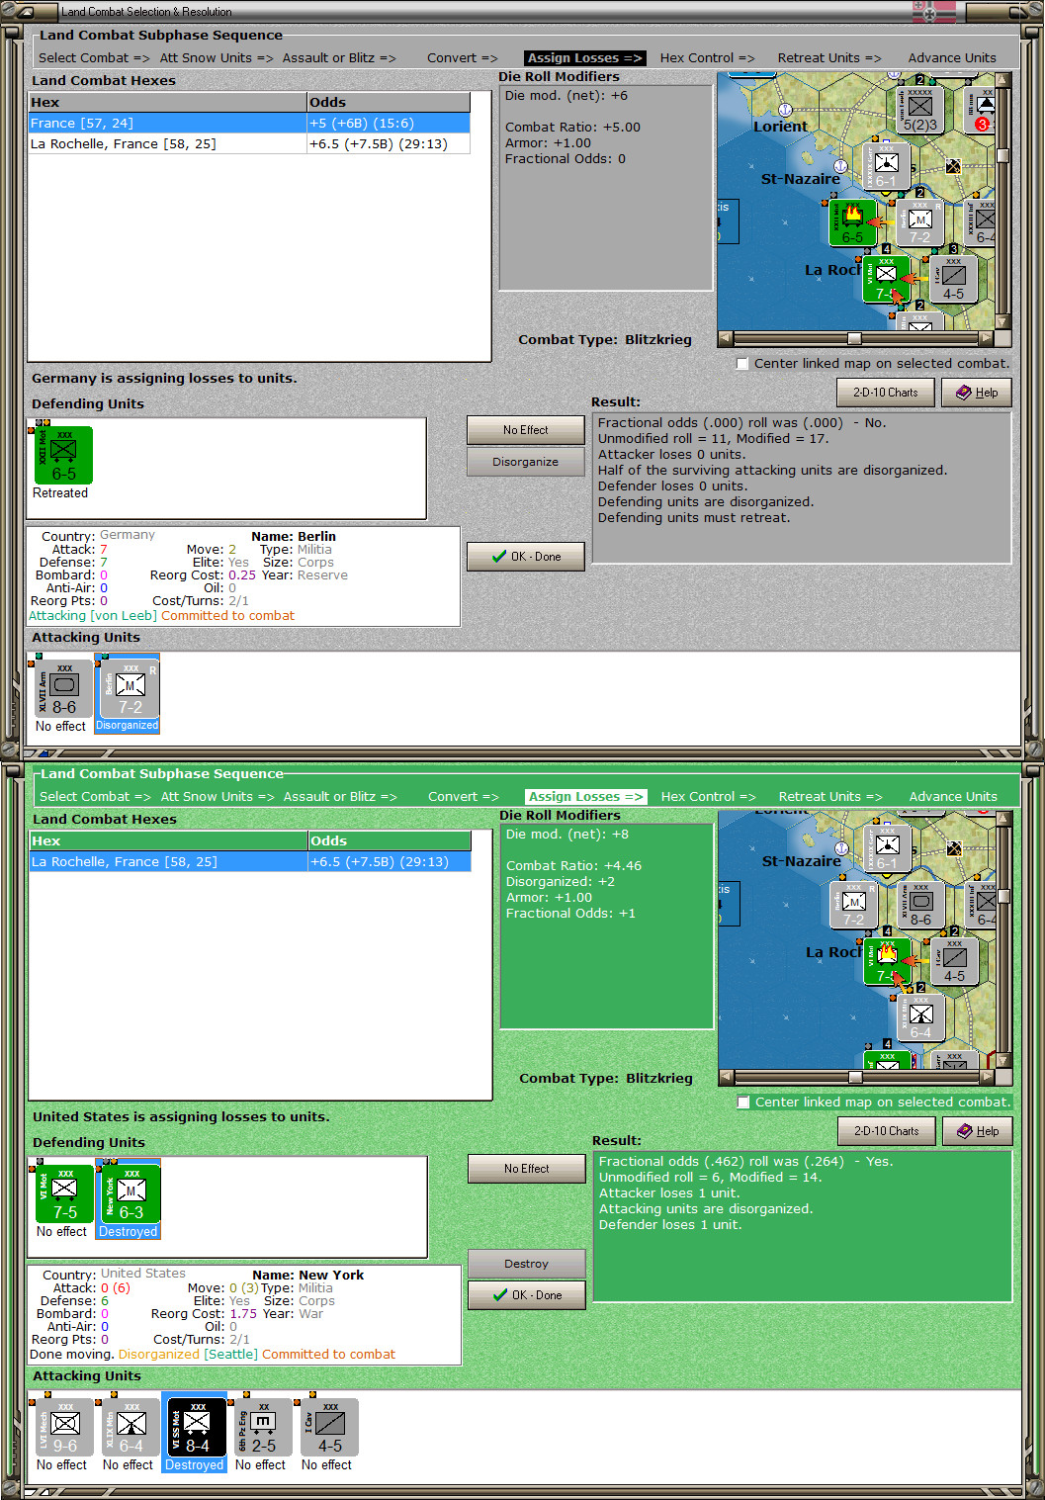Click top map horizontal scrollbar right arrow
Screen dimensions: 1045x1500
(x=986, y=338)
